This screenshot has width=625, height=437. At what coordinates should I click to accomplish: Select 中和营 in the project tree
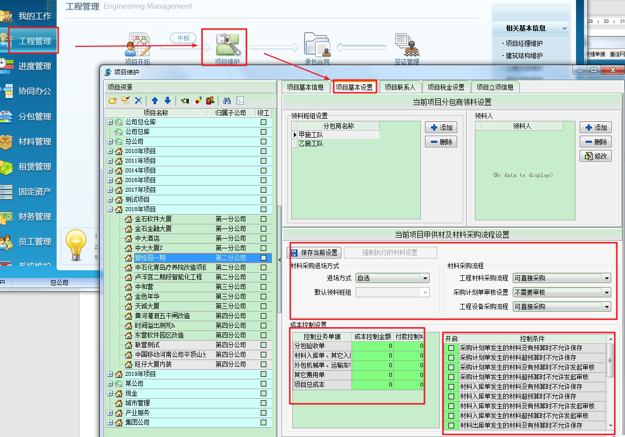coord(144,287)
